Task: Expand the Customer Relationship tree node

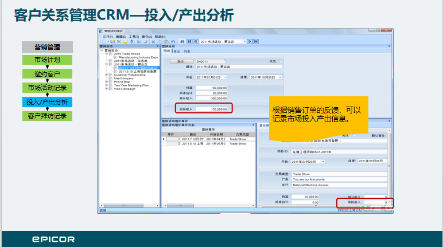Action: point(107,75)
